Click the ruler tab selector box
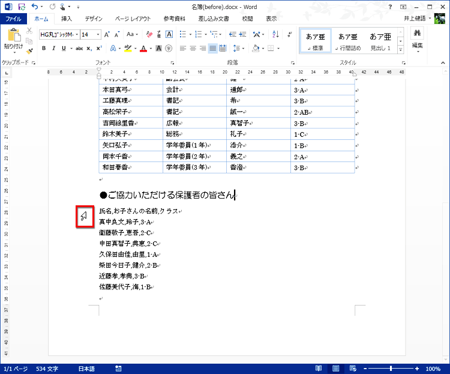The image size is (450, 374). click(7, 73)
